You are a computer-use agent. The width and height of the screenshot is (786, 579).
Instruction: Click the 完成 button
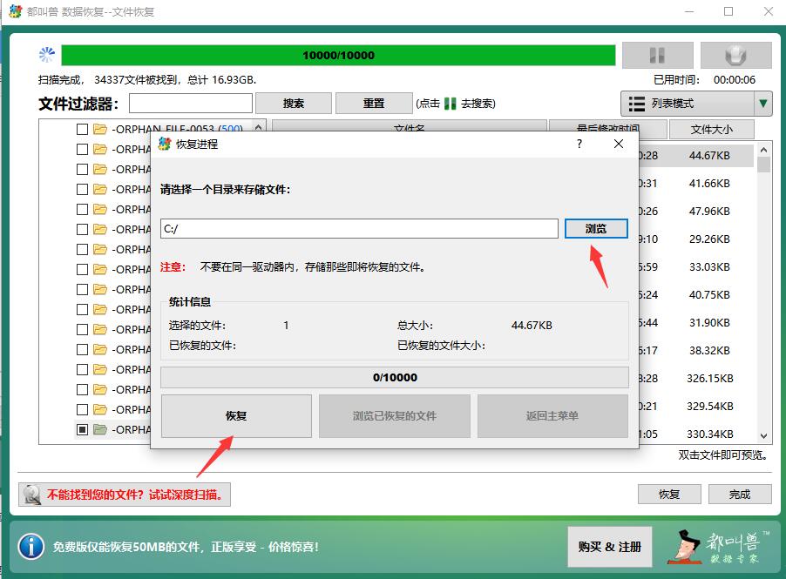[740, 495]
